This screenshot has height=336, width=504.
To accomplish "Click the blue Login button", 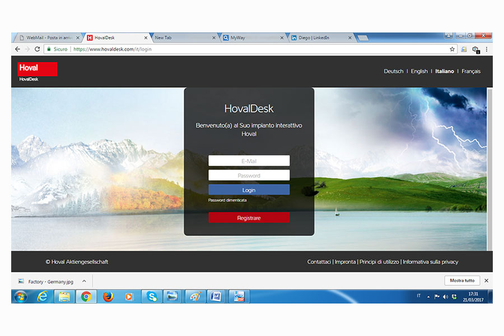I will point(249,190).
